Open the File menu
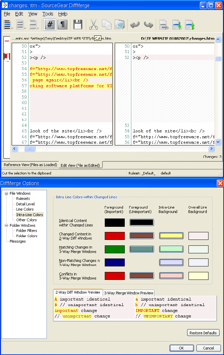224x355 pixels. click(x=7, y=14)
